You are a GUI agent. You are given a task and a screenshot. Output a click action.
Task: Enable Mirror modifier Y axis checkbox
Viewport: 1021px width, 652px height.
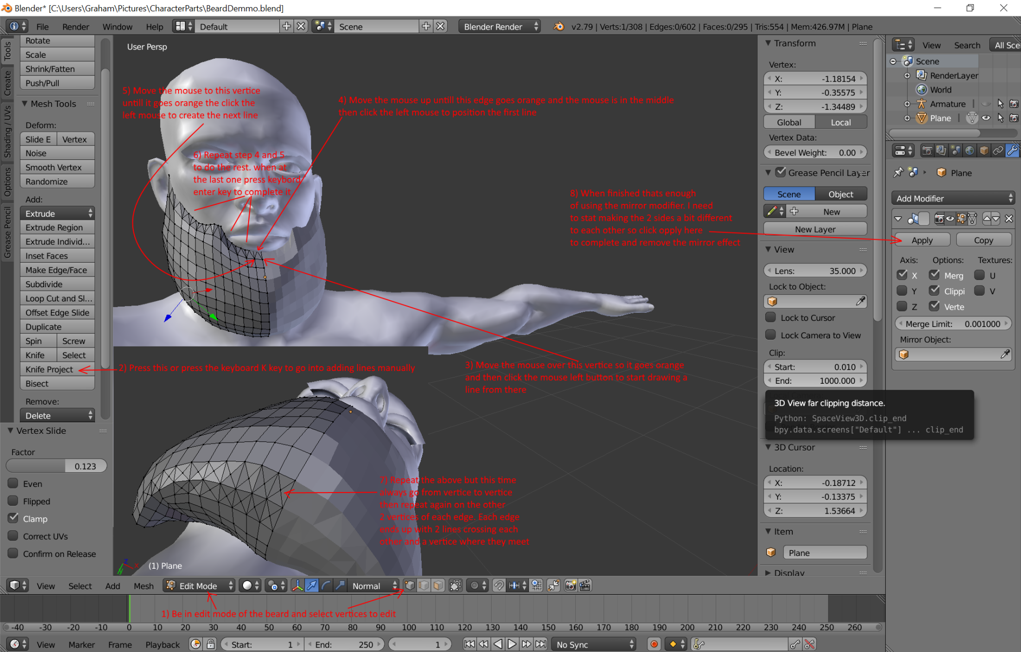click(902, 291)
